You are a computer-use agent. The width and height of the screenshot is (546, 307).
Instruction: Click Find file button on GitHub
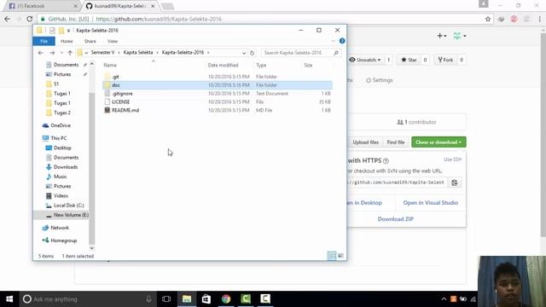tap(396, 142)
